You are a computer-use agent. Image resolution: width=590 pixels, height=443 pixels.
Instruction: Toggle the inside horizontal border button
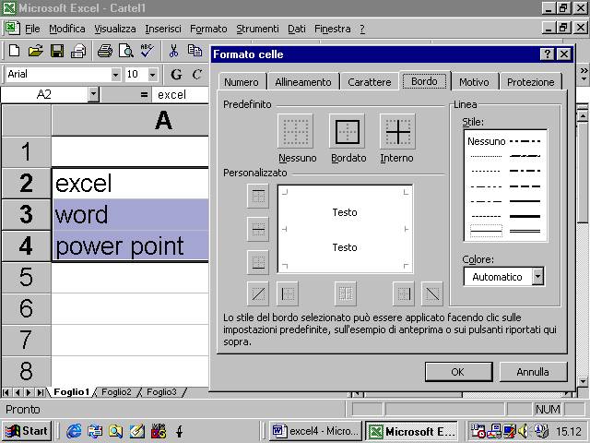(x=258, y=229)
